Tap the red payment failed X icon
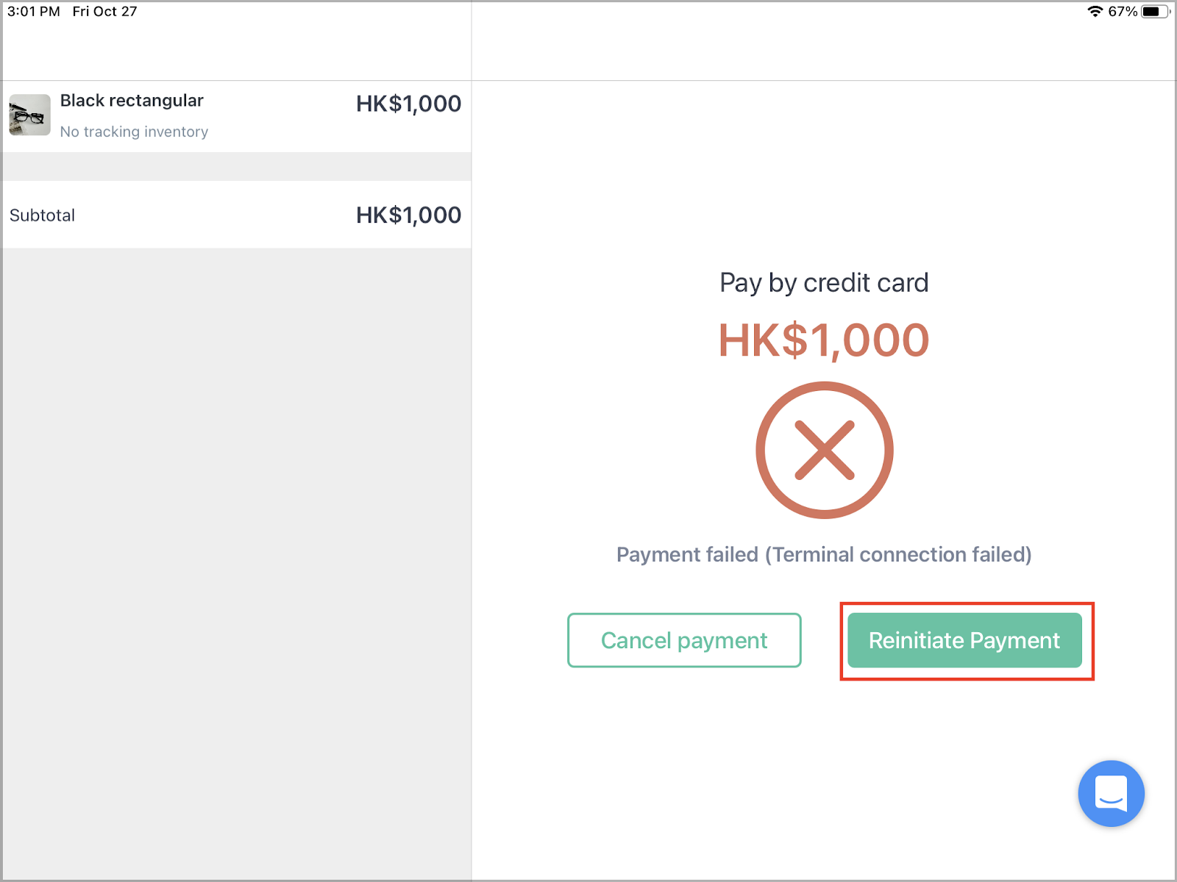 (x=825, y=450)
